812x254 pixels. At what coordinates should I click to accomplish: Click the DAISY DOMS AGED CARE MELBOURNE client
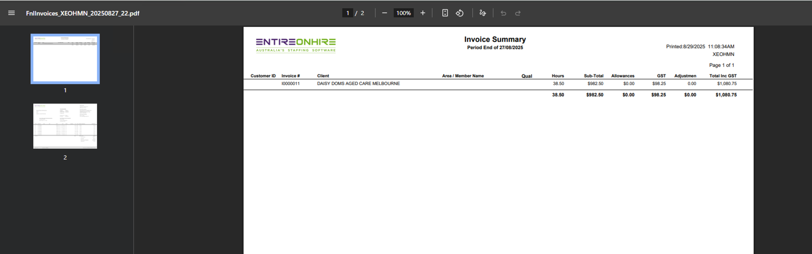tap(358, 84)
